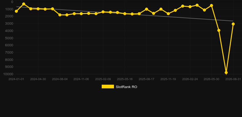Click the yellow SlotRank RO legend swatch
The height and width of the screenshot is (117, 242).
point(108,87)
